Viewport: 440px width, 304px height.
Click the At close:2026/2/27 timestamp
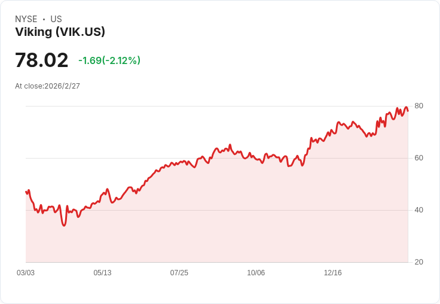coord(47,86)
